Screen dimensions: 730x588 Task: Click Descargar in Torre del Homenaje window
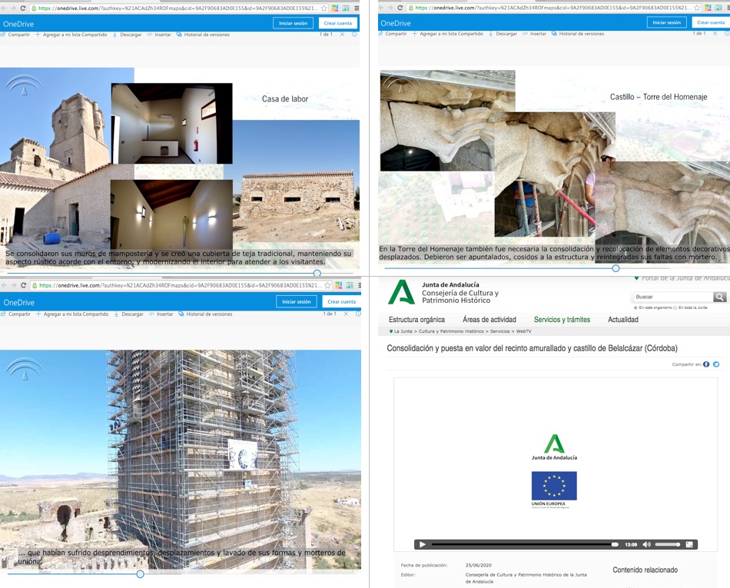[x=503, y=34]
